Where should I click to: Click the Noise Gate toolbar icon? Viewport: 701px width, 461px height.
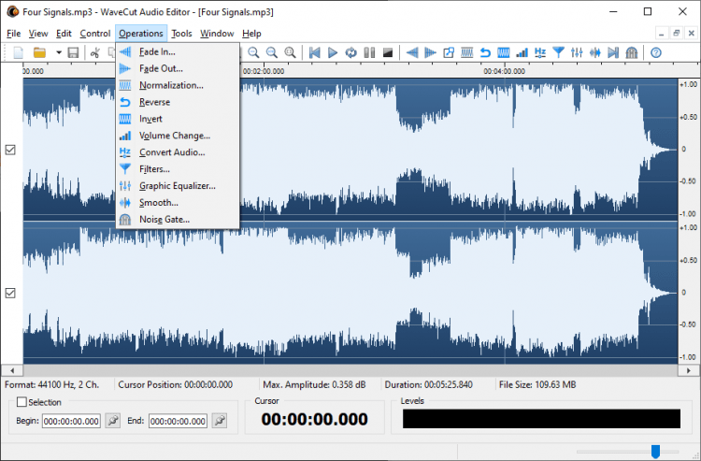click(x=632, y=52)
